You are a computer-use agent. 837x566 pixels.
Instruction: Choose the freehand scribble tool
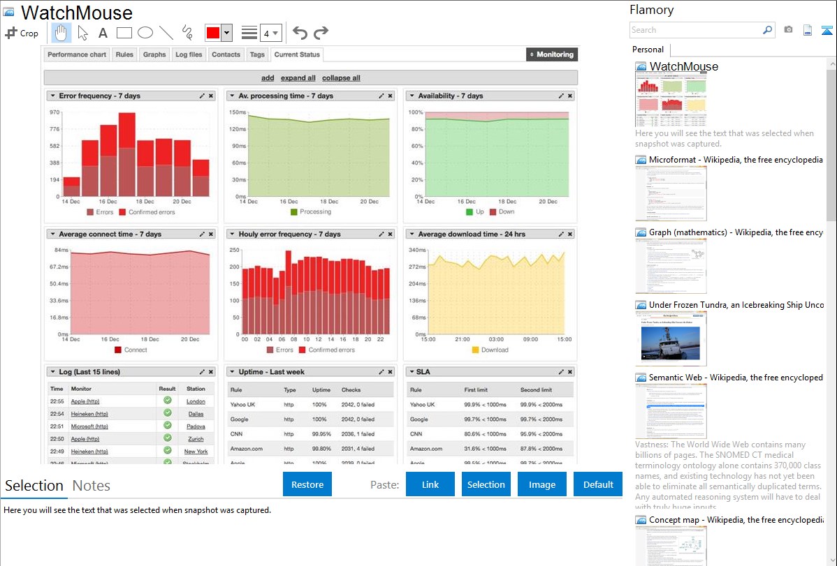187,33
